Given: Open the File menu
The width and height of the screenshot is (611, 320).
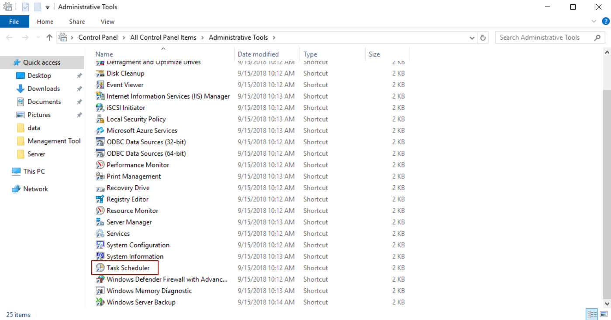Looking at the screenshot, I should (14, 22).
